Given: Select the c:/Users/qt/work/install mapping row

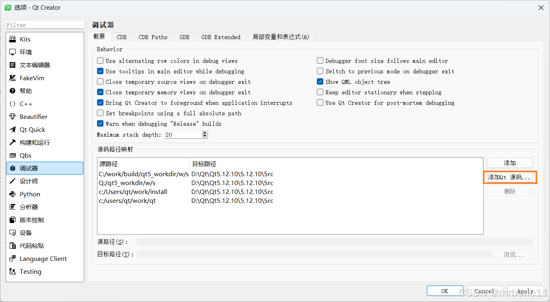Looking at the screenshot, I should pos(290,192).
